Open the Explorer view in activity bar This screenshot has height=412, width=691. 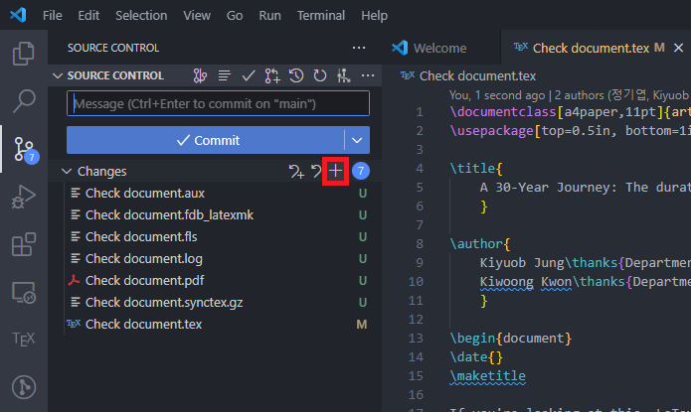(x=23, y=54)
